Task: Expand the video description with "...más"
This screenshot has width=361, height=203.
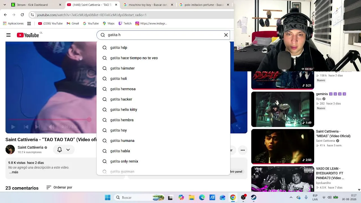Action: click(x=14, y=172)
